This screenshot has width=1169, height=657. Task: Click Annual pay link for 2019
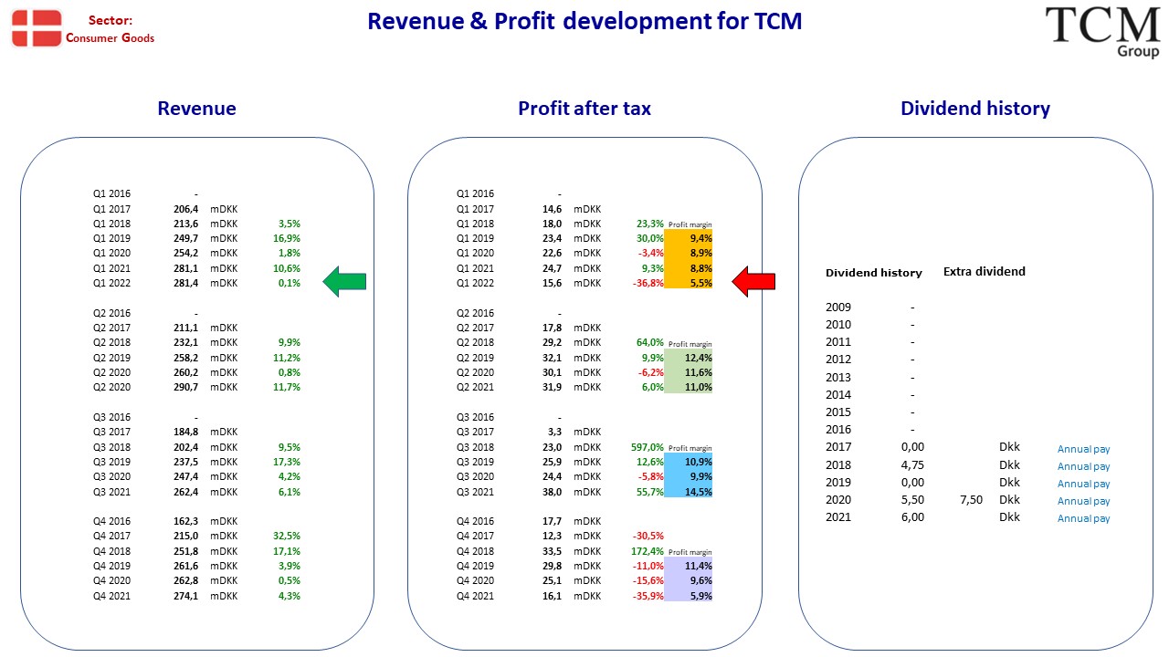click(x=1084, y=484)
